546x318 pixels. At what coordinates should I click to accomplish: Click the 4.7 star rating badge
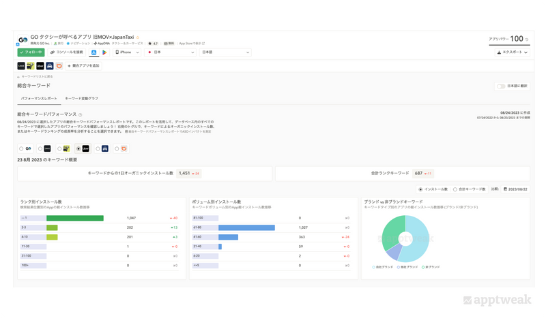pos(153,44)
